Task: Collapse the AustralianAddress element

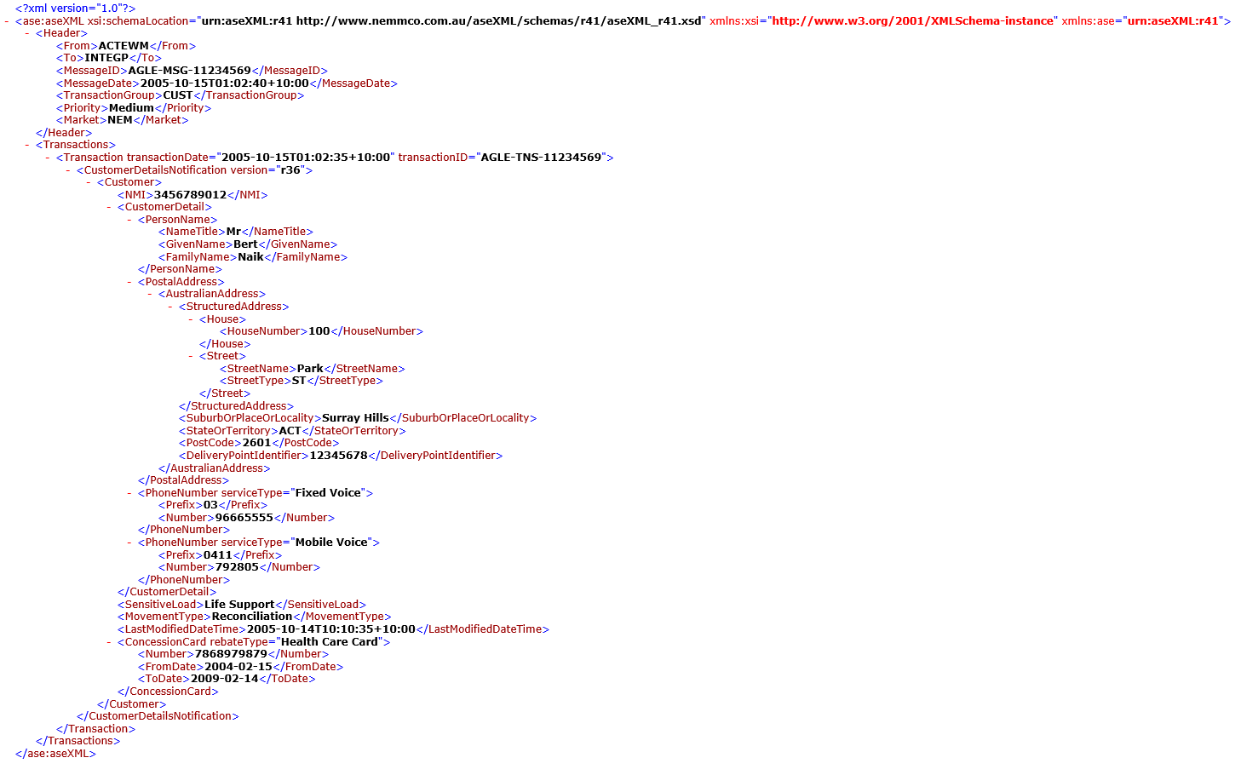Action: click(150, 294)
